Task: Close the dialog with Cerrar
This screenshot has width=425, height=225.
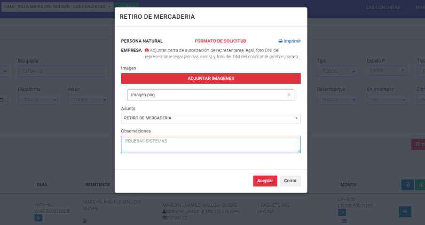Action: 290,181
